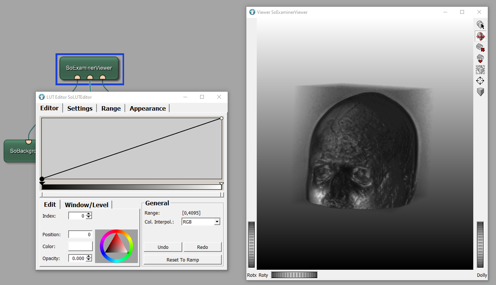This screenshot has height=285, width=496.
Task: Click the white LUT control point at ramp end
Action: coord(221,118)
